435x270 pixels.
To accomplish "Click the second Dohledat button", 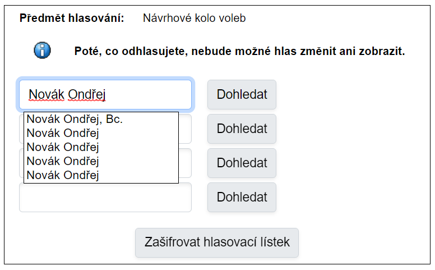I will (242, 129).
